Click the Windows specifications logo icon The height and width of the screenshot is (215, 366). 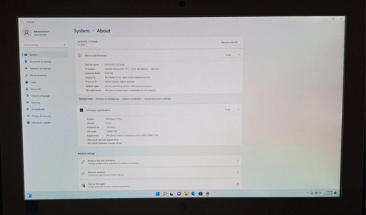coord(82,110)
